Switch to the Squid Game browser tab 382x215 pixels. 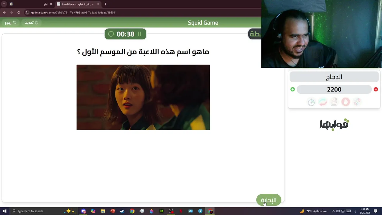tap(78, 4)
